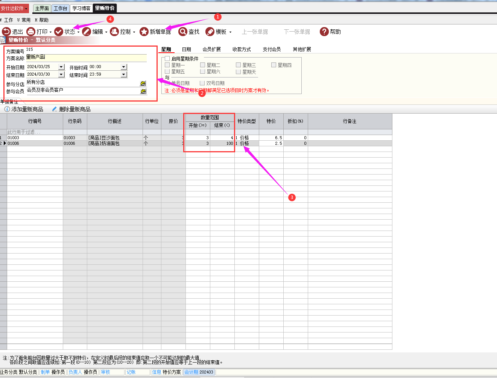497x378 pixels.
Task: Switch to the 收款方式 tab
Action: 242,49
